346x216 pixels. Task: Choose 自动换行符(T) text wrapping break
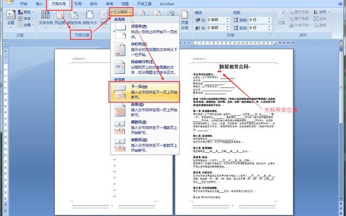point(145,67)
